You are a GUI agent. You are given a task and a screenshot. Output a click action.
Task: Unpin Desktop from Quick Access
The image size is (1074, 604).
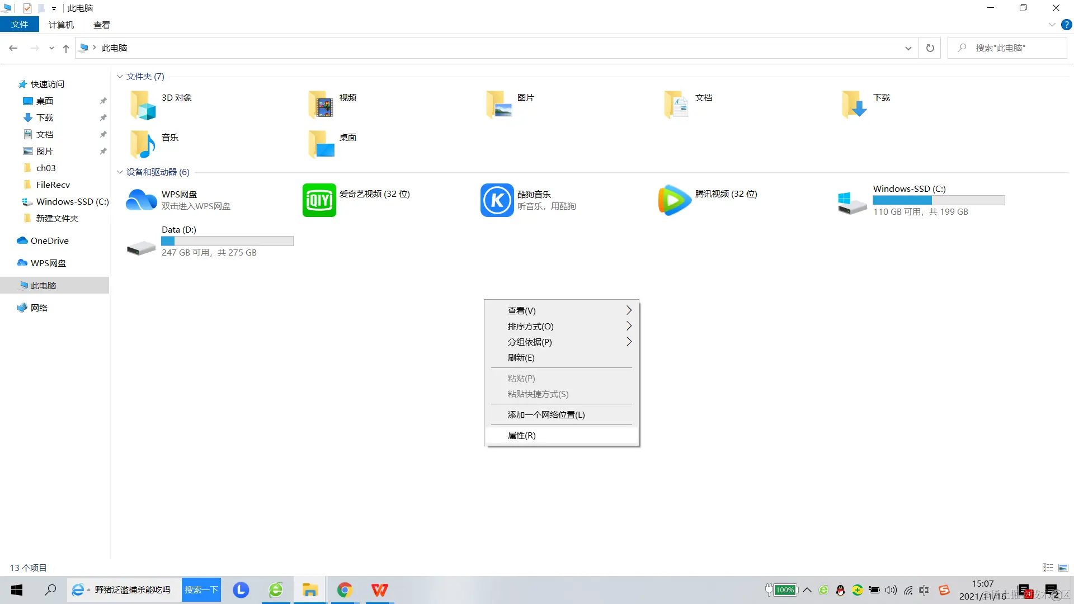tap(103, 101)
